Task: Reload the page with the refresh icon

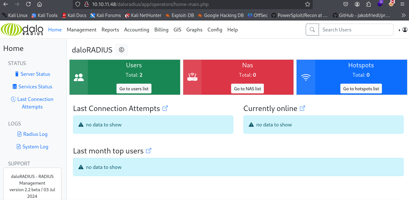Action: tap(28, 4)
